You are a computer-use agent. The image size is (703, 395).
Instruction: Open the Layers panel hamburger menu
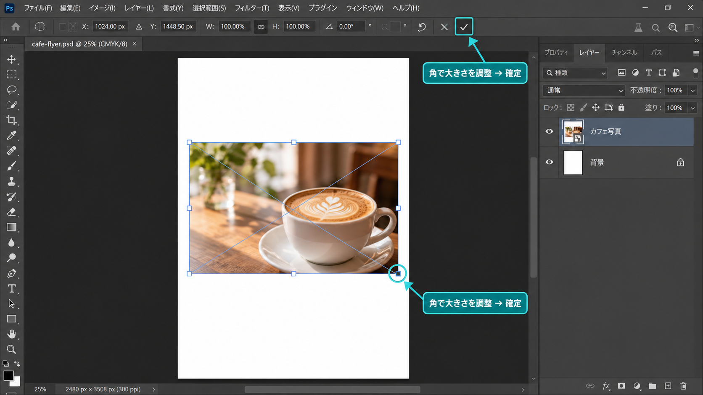(x=696, y=53)
